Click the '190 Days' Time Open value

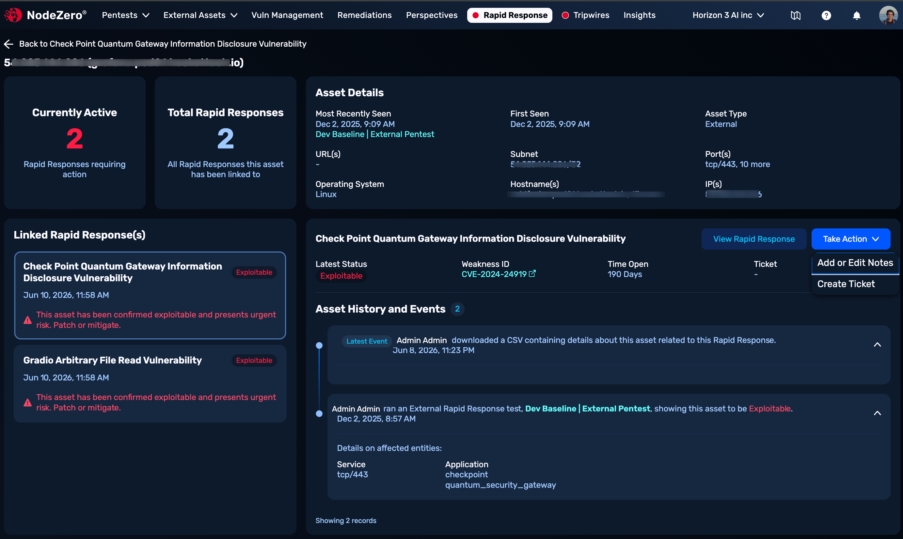[625, 274]
